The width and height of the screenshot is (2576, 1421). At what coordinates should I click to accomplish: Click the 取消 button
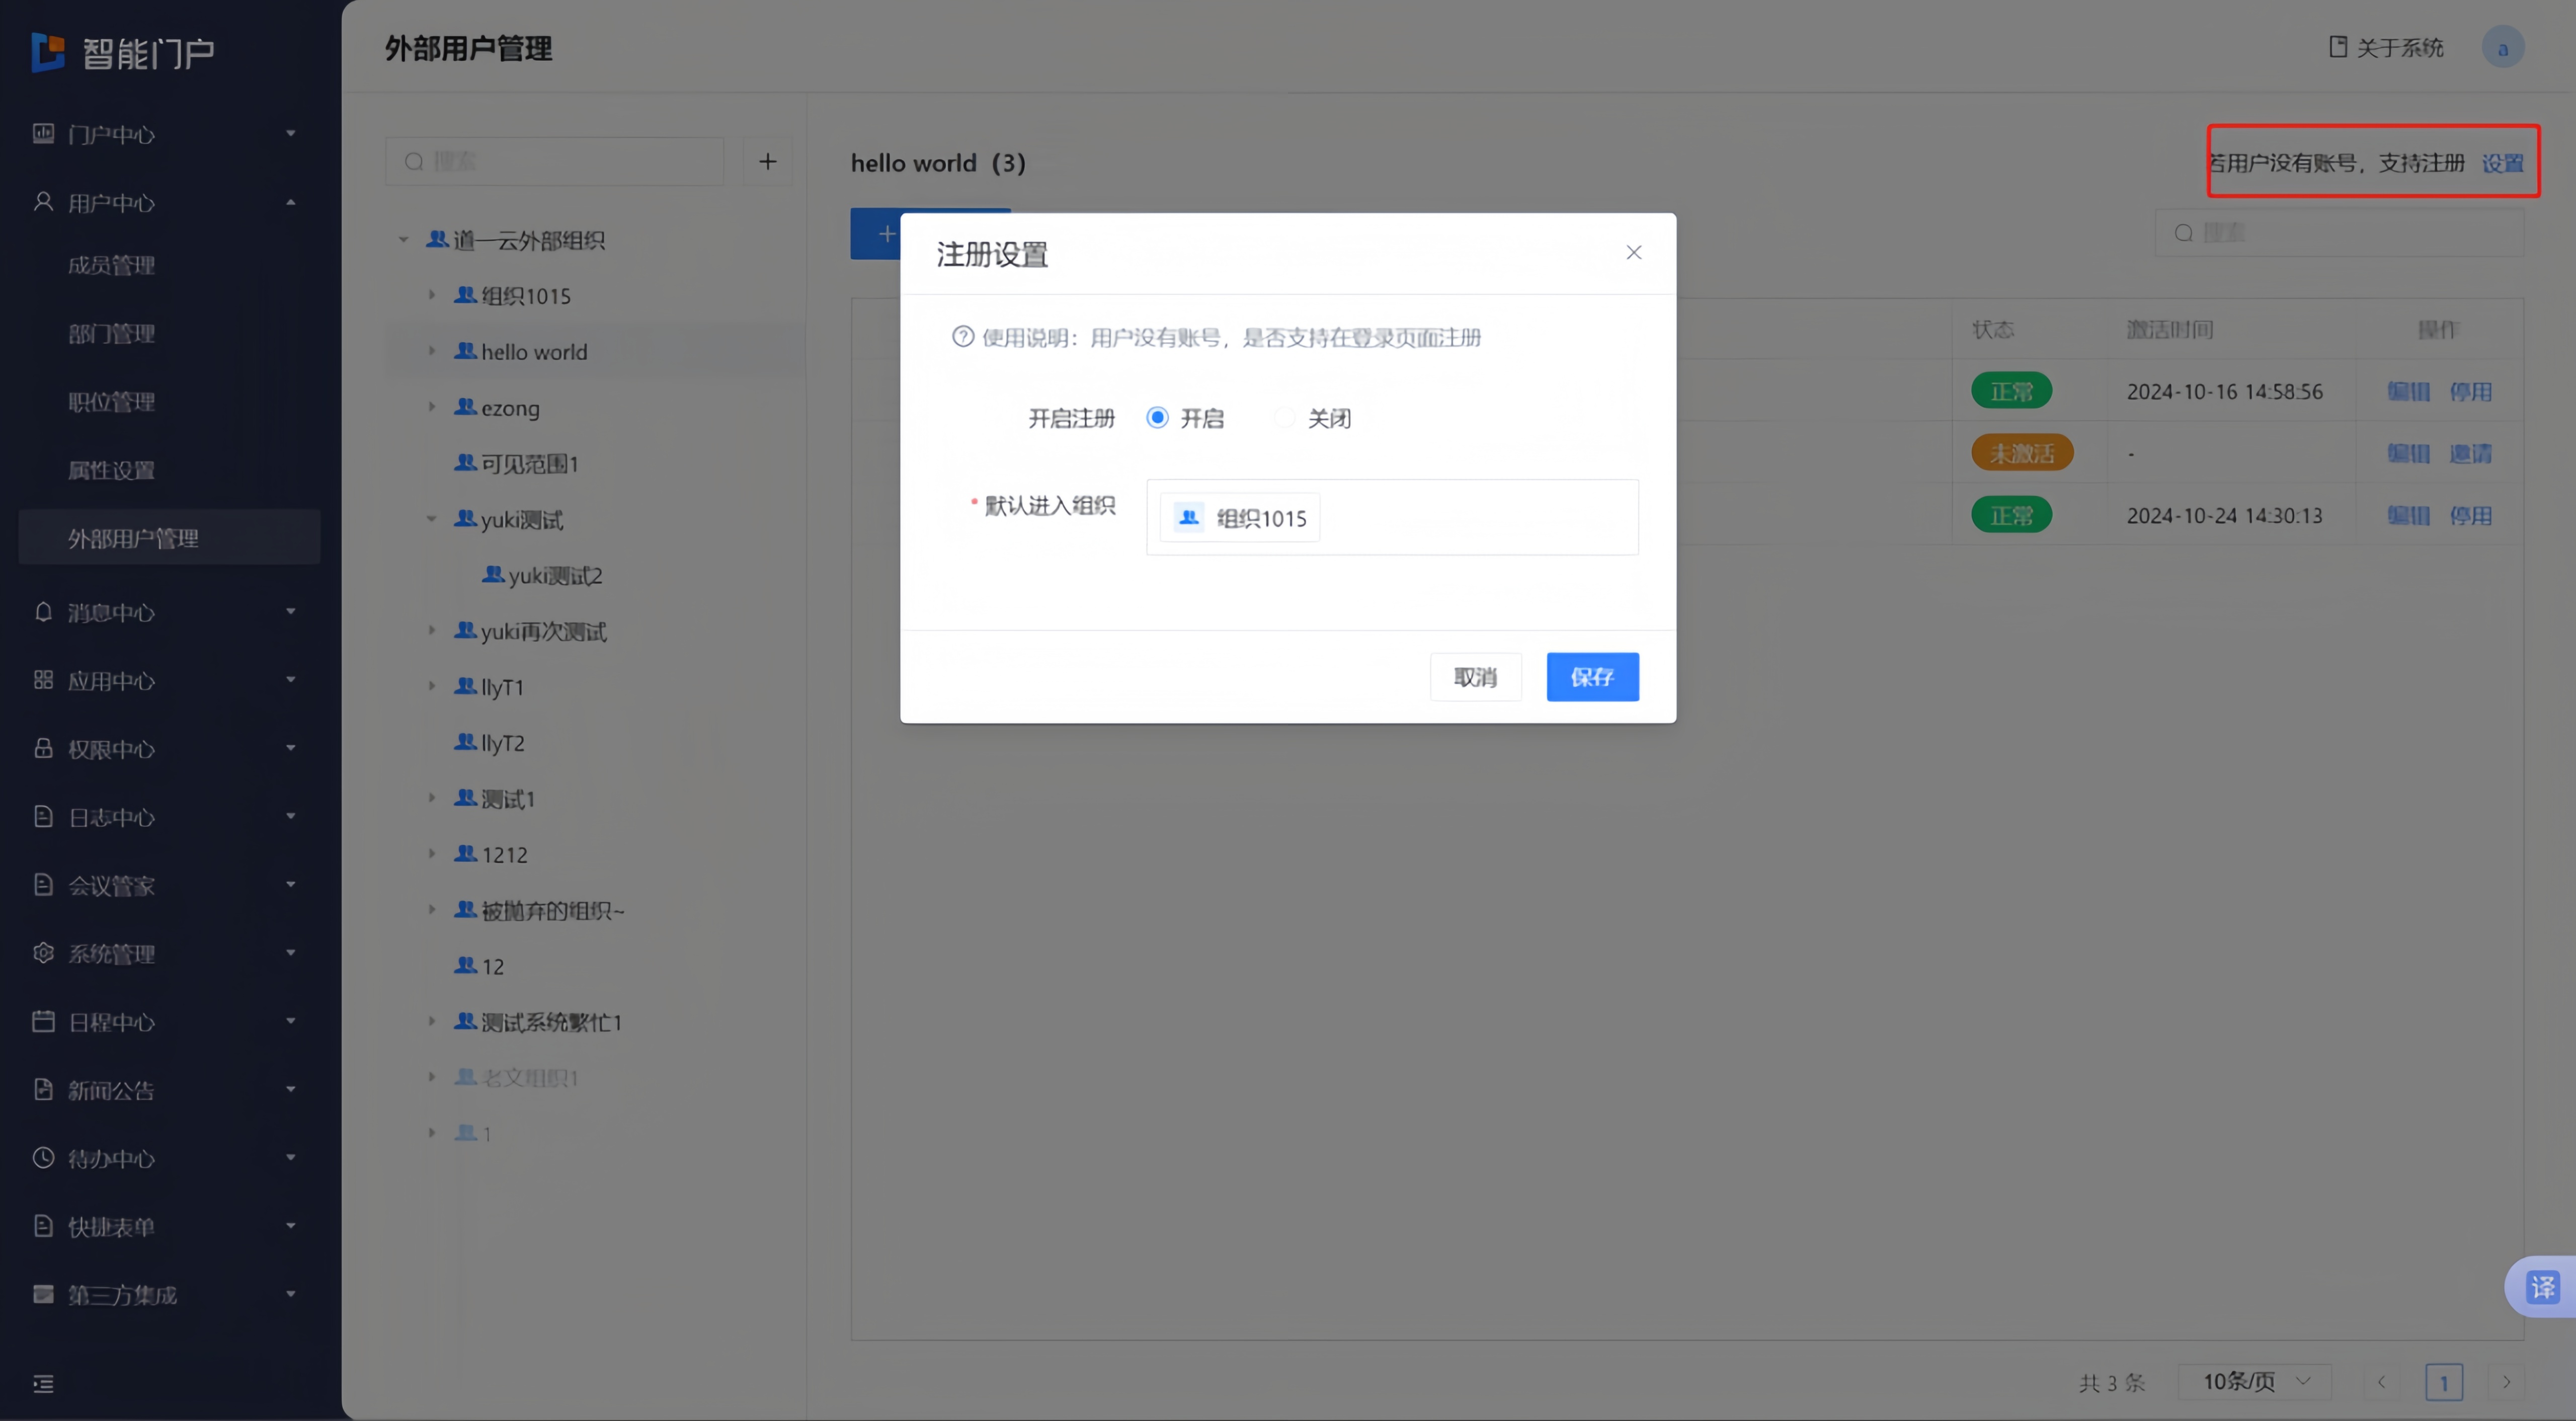coord(1475,677)
